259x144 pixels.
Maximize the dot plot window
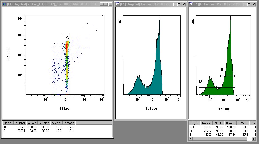(x=106, y=4)
